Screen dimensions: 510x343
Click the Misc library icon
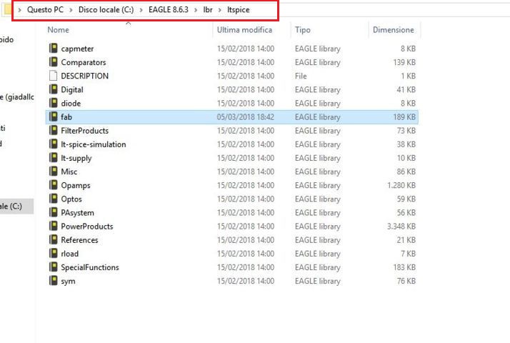pyautogui.click(x=54, y=171)
